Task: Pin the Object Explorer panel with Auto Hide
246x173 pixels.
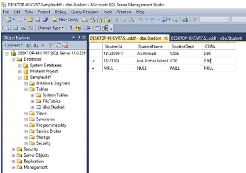Action: [79, 38]
